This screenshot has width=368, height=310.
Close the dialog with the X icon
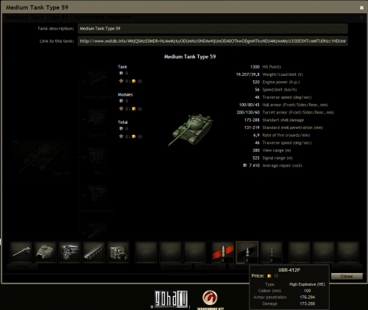(361, 8)
